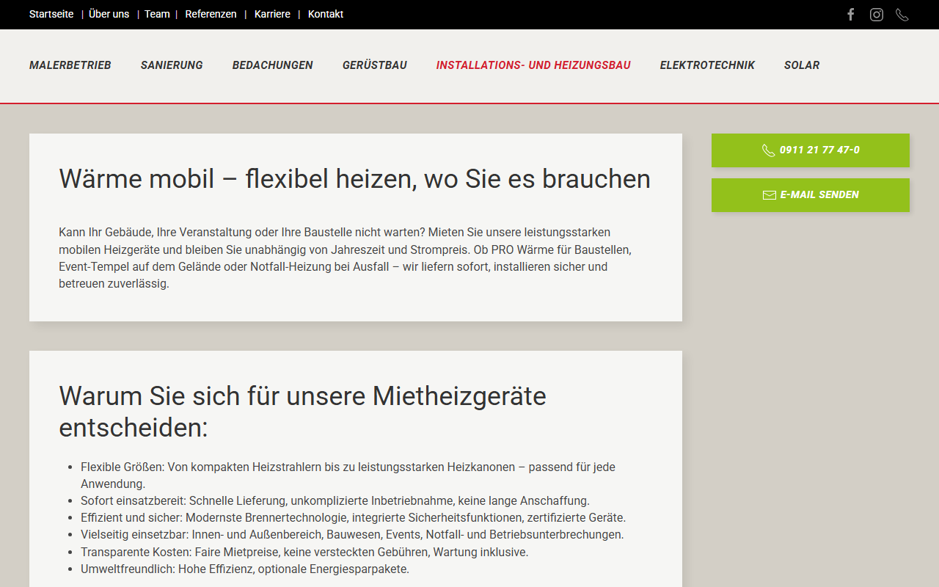The height and width of the screenshot is (587, 939).
Task: Navigate to Karriere
Action: point(272,14)
